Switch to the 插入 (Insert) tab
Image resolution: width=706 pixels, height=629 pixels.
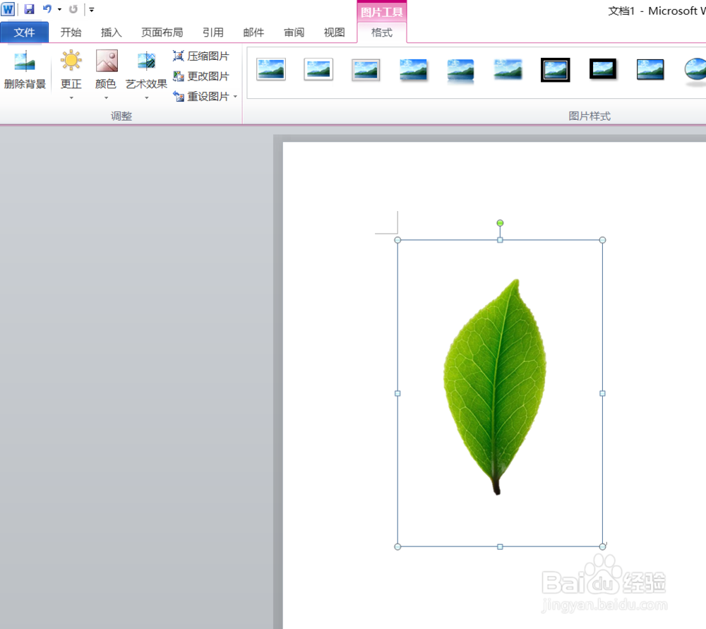point(112,32)
